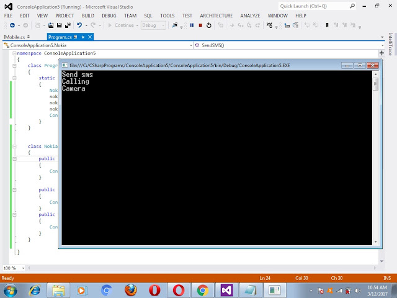
Task: Click the console window vertical scrollbar thumb
Action: coord(376,84)
